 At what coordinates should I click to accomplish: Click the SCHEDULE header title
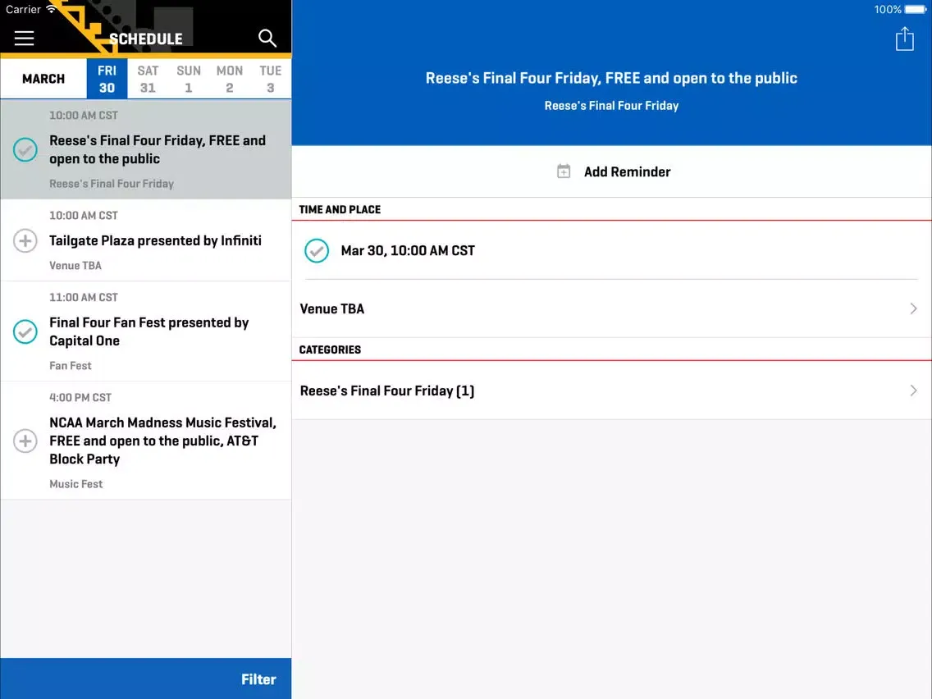click(146, 39)
